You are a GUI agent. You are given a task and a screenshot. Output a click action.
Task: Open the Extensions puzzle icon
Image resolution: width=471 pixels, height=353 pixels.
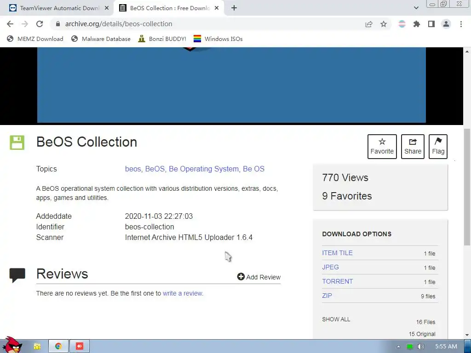[x=417, y=24]
